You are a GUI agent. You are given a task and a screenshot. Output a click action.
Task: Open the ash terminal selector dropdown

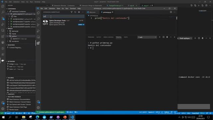coord(147,37)
